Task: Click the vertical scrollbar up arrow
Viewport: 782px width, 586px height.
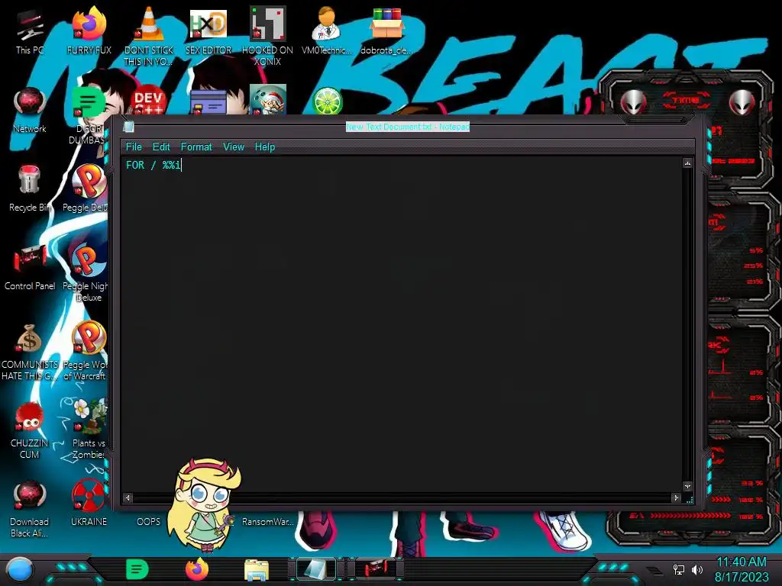Action: 687,163
